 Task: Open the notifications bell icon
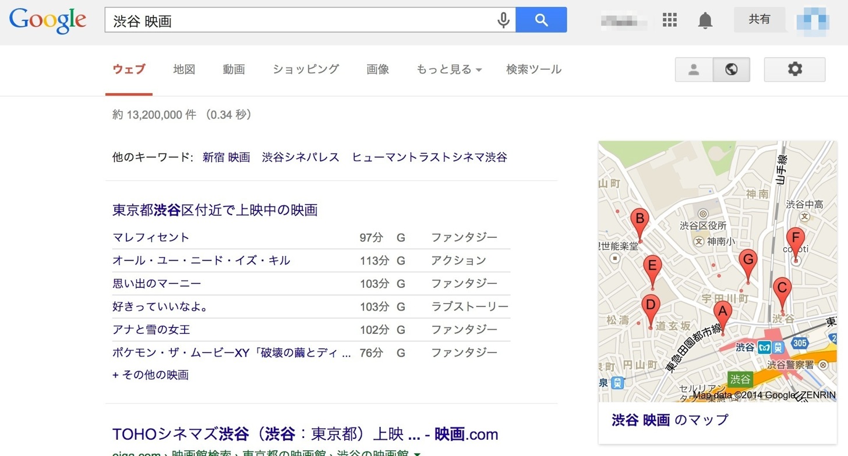pyautogui.click(x=705, y=20)
